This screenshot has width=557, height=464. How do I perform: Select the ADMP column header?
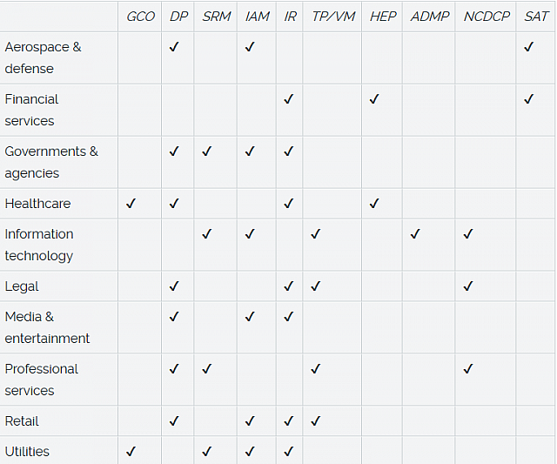(x=429, y=17)
